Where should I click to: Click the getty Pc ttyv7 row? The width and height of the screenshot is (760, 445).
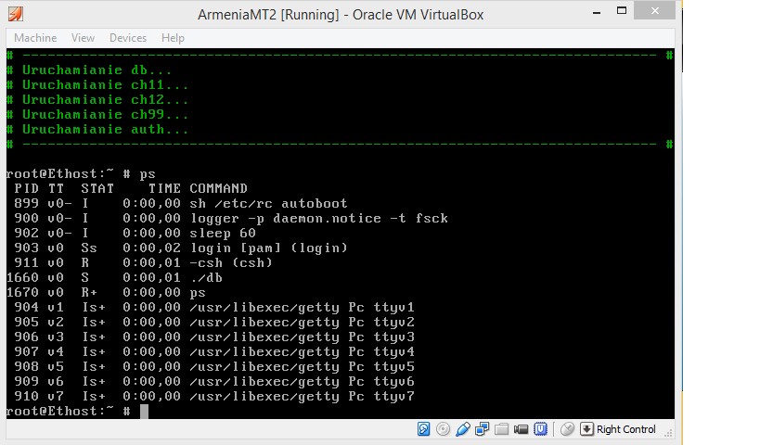(x=213, y=397)
